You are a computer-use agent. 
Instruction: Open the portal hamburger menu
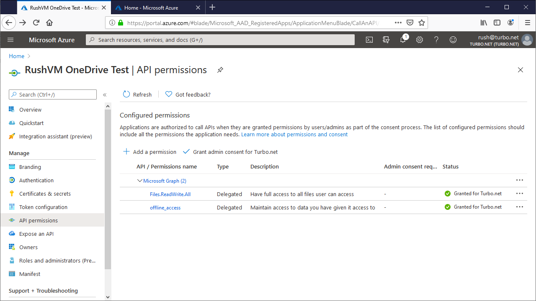[10, 39]
